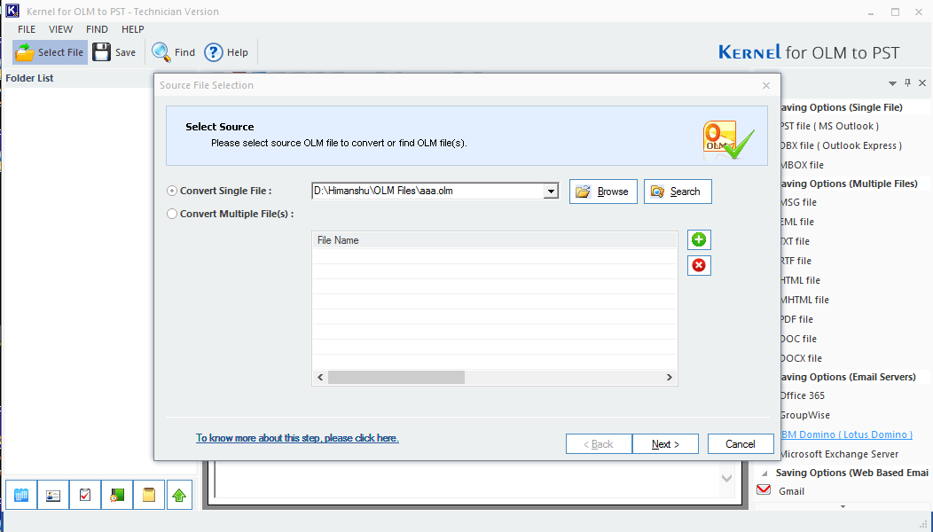Open the contacts card icon at the bottom left
933x532 pixels.
53,495
